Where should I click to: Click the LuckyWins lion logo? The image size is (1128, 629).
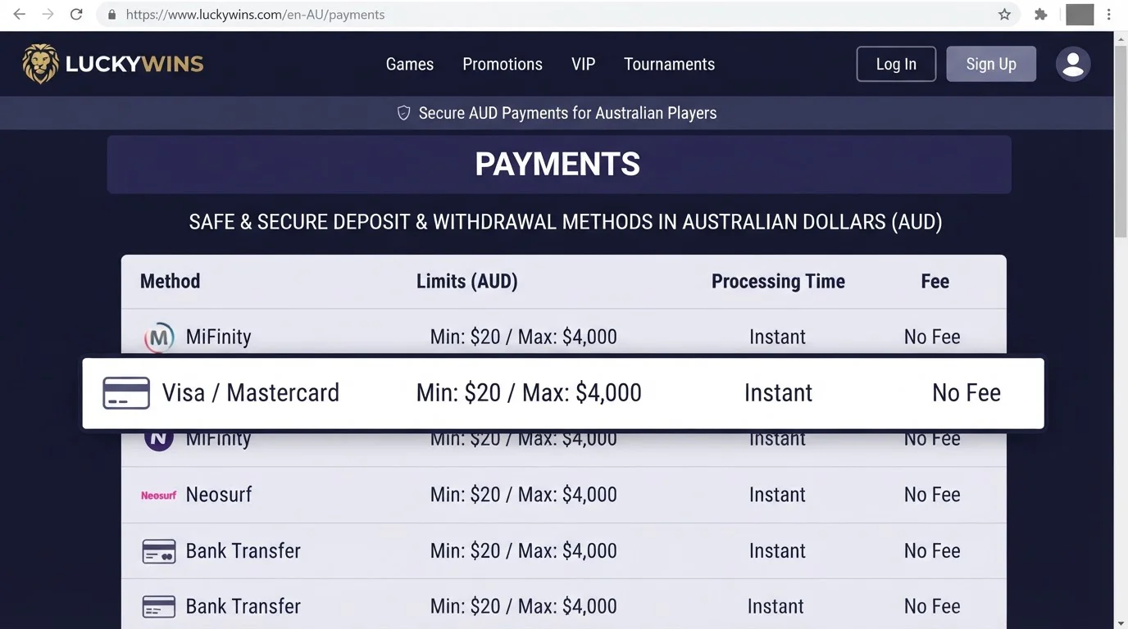click(41, 64)
